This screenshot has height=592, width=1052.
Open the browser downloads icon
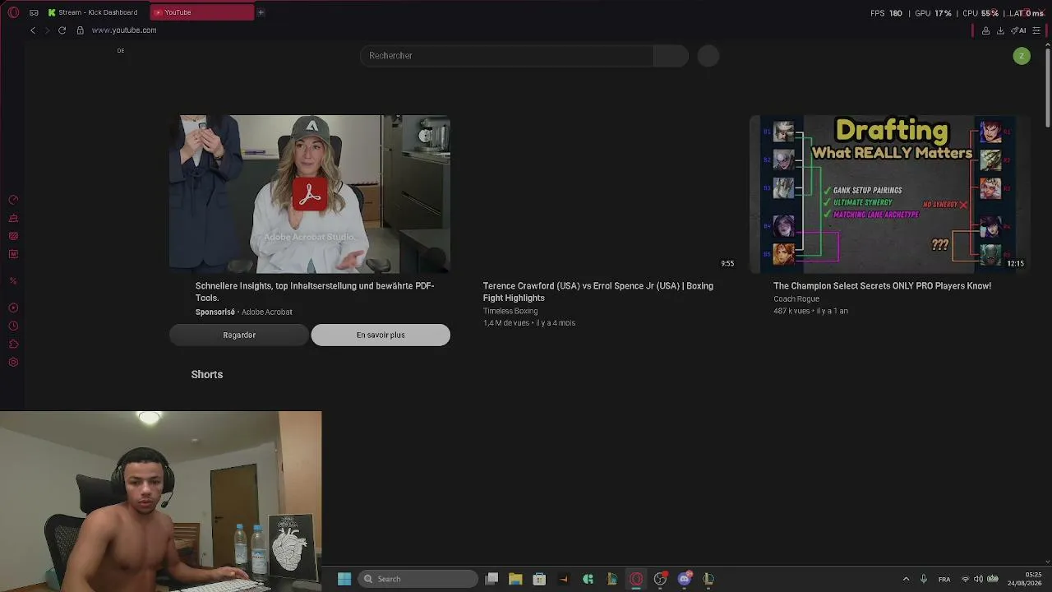tap(1000, 30)
